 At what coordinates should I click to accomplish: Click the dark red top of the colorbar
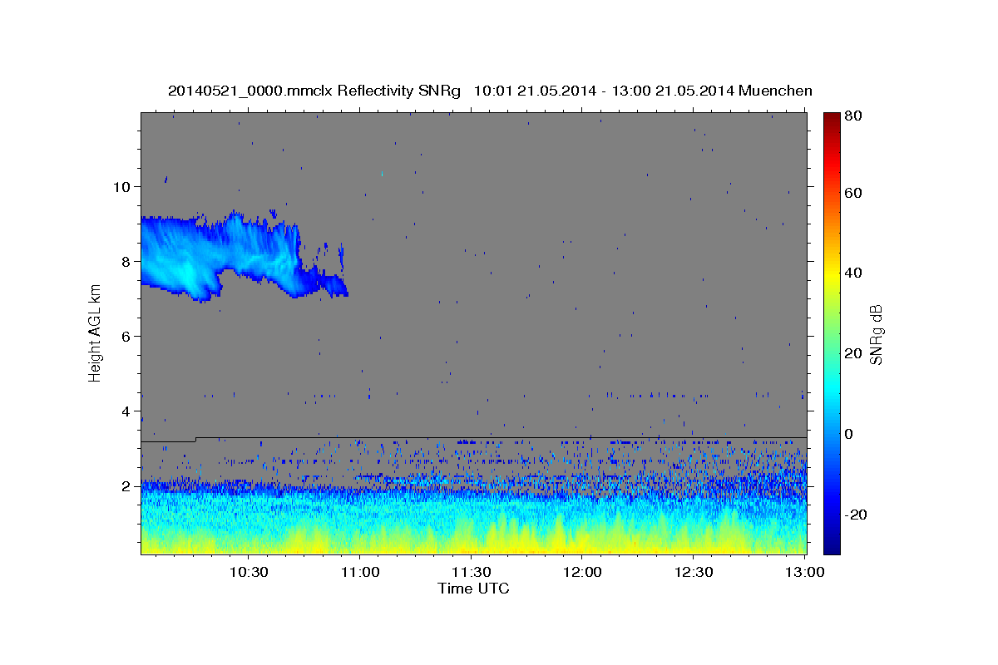tap(832, 120)
